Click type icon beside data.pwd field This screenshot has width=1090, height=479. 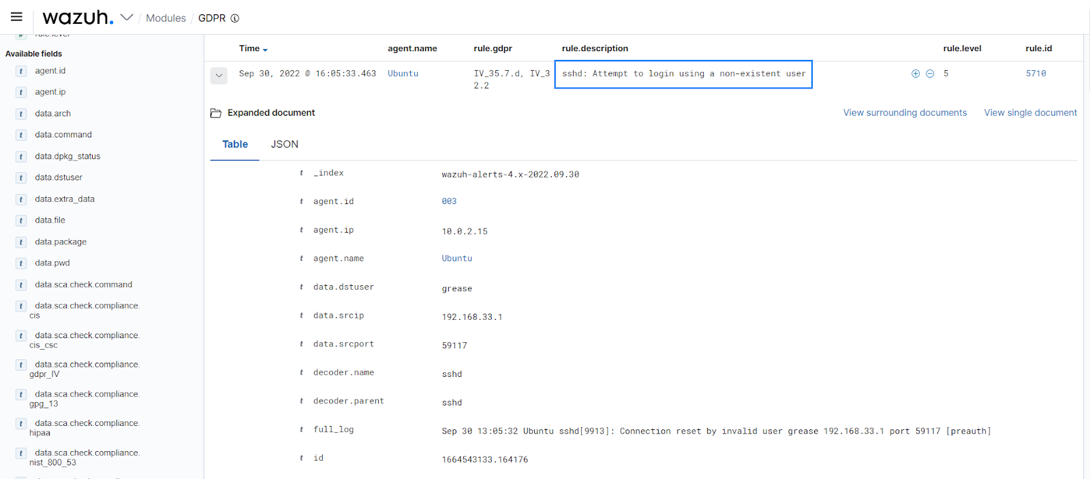tap(21, 263)
